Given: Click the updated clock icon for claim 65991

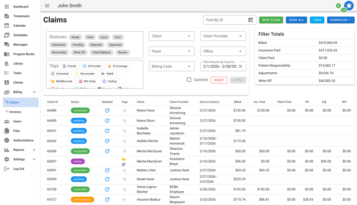Looking at the screenshot, I should tap(107, 170).
